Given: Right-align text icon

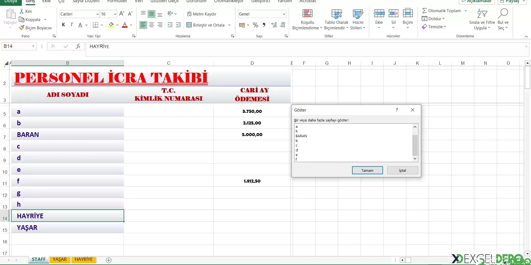Looking at the screenshot, I should [x=160, y=25].
